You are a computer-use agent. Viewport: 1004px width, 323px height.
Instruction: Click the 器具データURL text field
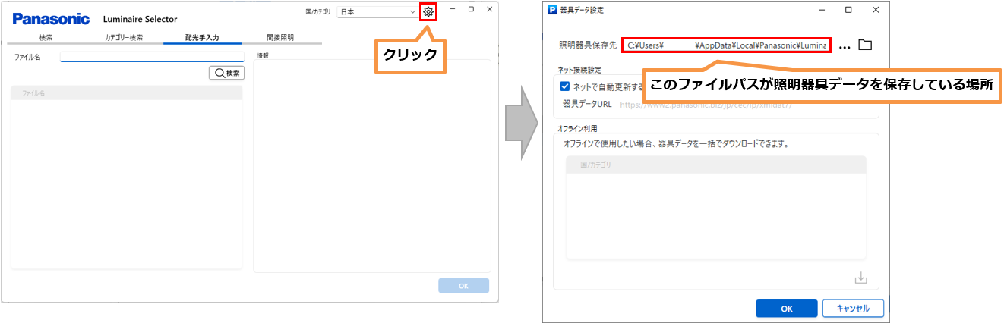click(x=744, y=105)
